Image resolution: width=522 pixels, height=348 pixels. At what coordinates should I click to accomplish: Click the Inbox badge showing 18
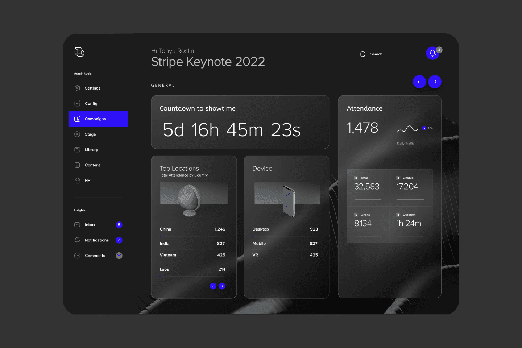[x=119, y=225]
